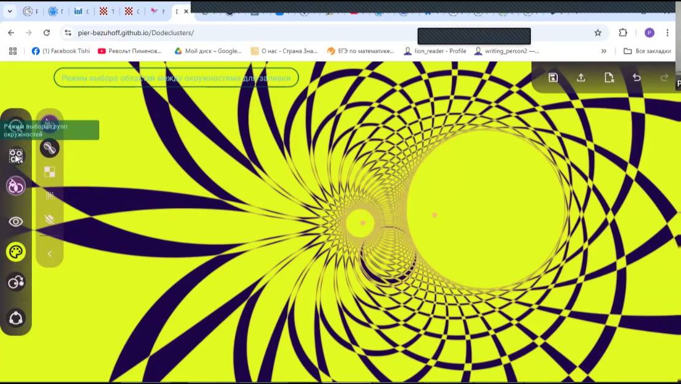Screen dimensions: 681x384
Task: Click the crossed-out layers icon in secondary panel
Action: click(50, 219)
